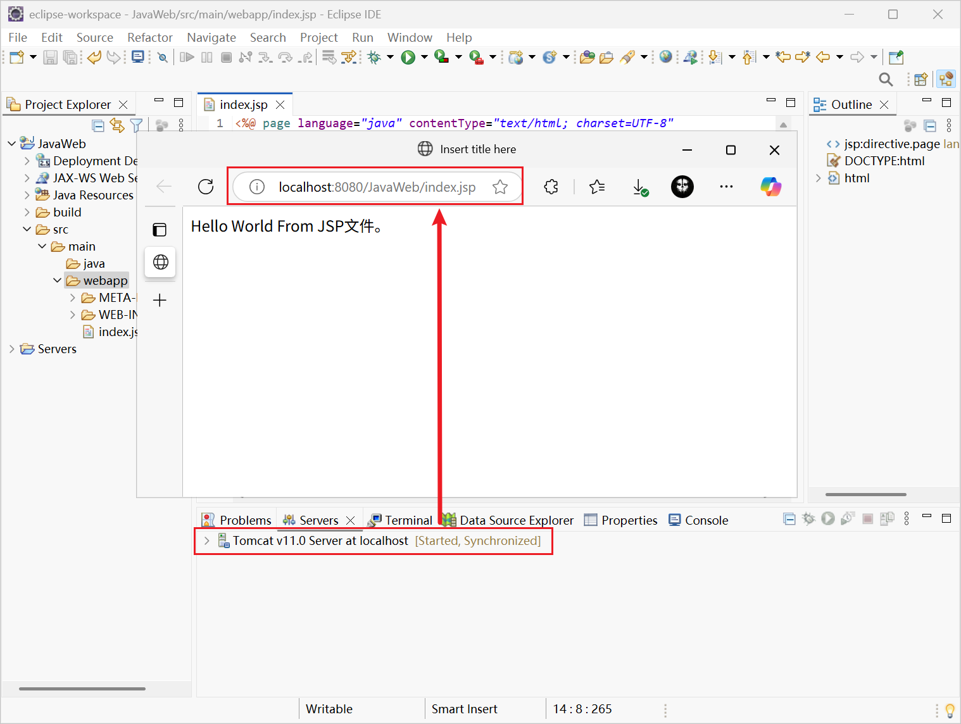The height and width of the screenshot is (724, 961).
Task: Expand the Servers project node
Action: 11,349
